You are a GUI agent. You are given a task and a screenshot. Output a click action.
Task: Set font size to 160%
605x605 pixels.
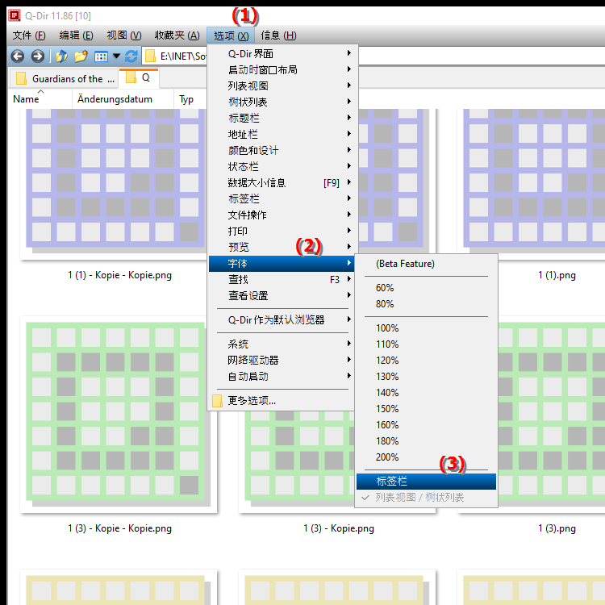(x=426, y=425)
